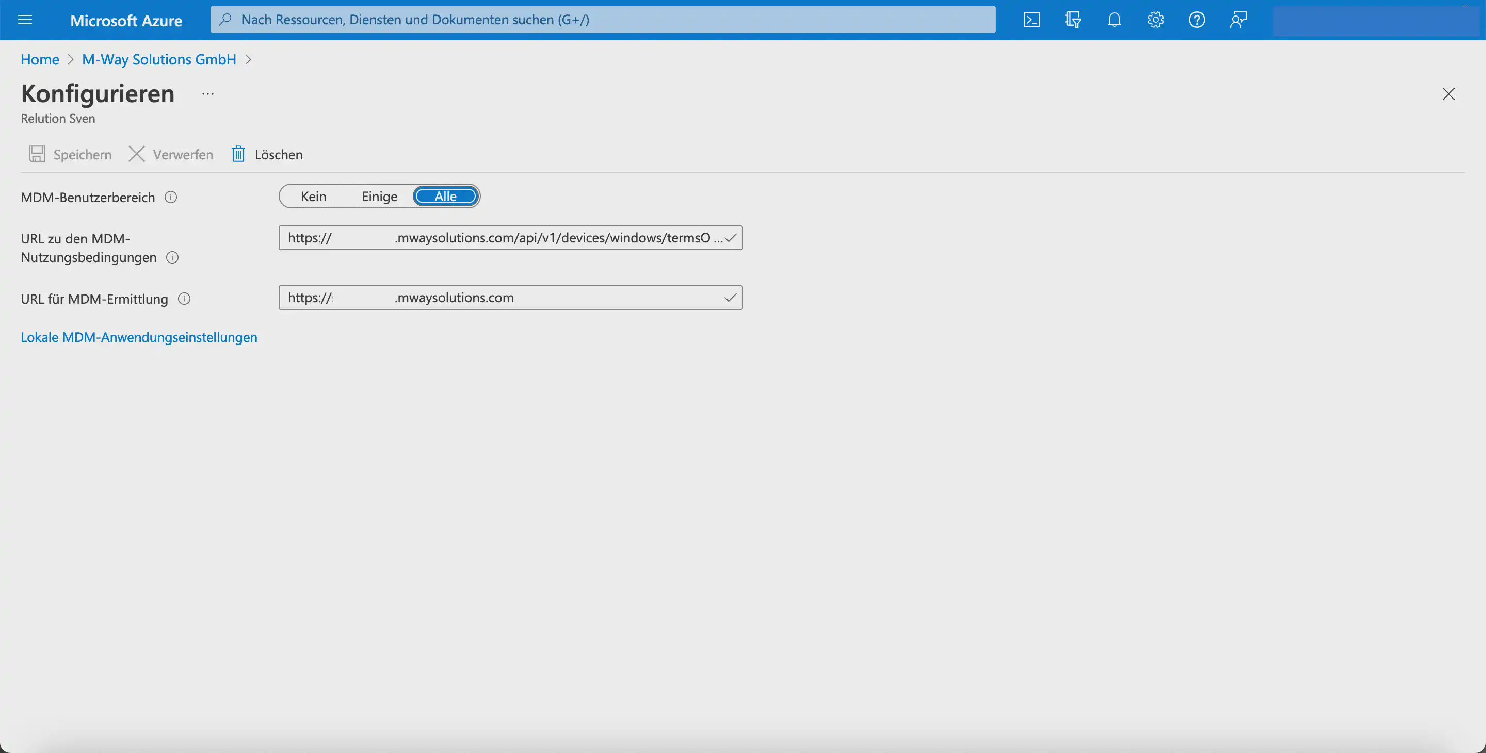Select Alle for MDM-Benutzerbereich
The width and height of the screenshot is (1486, 753).
pyautogui.click(x=445, y=197)
